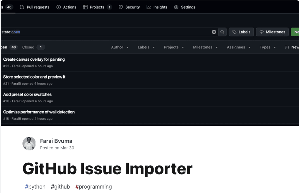
Task: Open the #python tag
Action: [35, 187]
